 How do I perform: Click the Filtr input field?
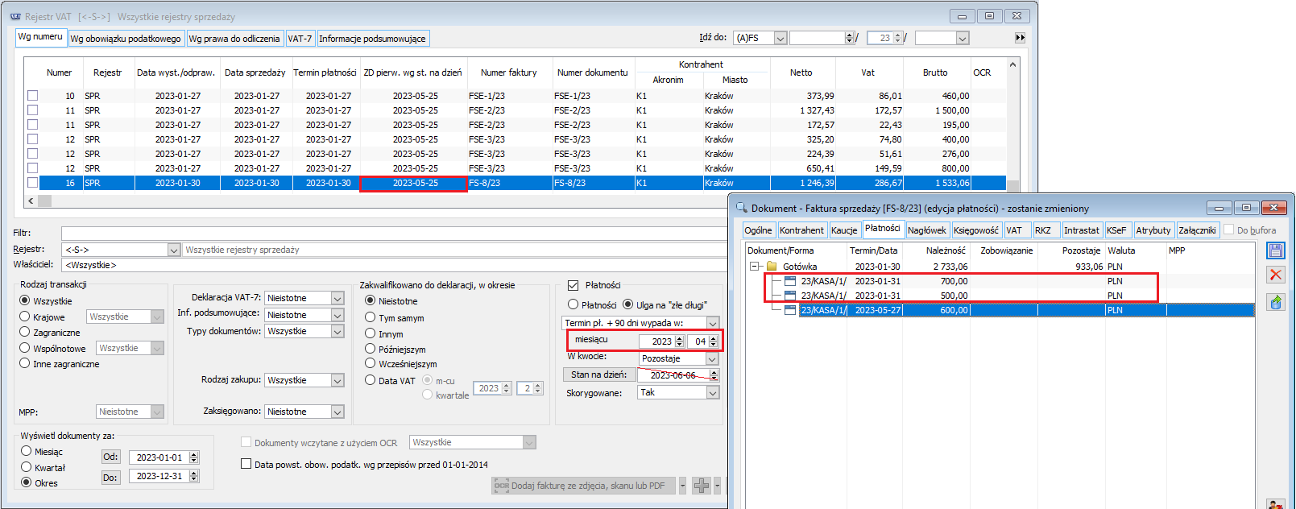tap(394, 233)
